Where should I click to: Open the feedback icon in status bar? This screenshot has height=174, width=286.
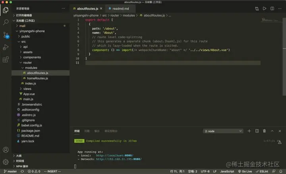[x=274, y=171]
